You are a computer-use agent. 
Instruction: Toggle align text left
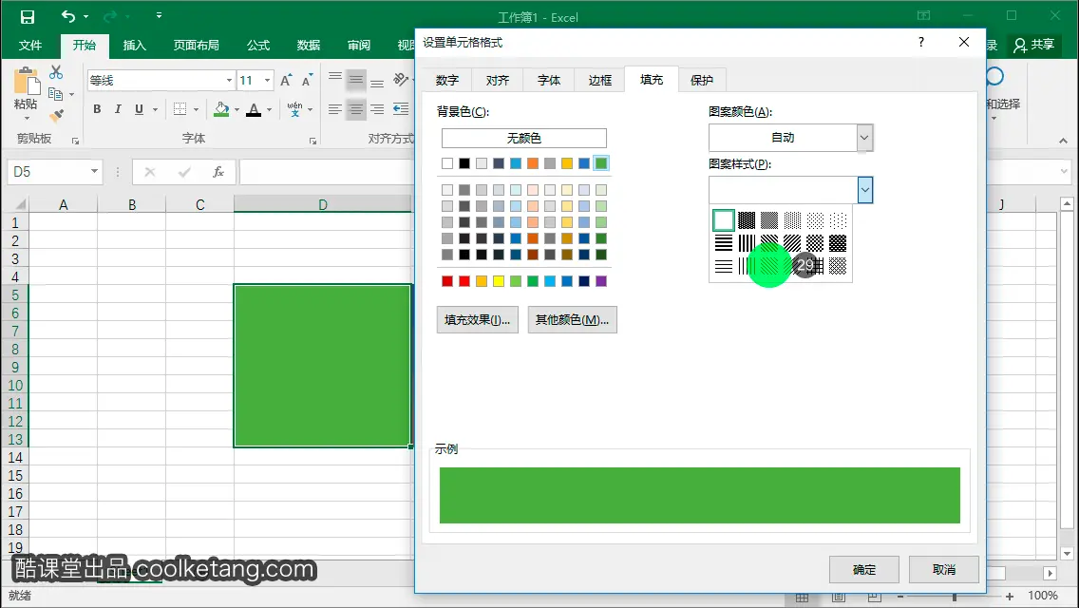tap(335, 109)
